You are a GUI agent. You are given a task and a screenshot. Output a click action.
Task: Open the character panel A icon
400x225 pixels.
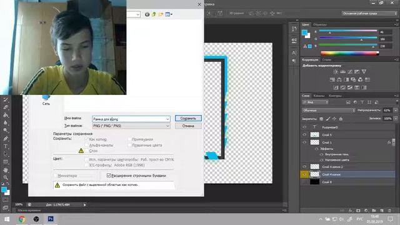tap(294, 52)
